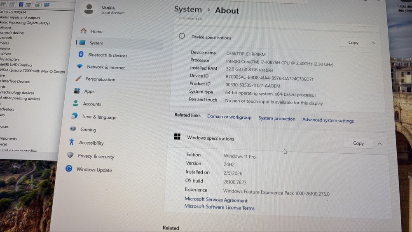The image size is (412, 232).
Task: Open Domain or workgroup link
Action: pos(229,117)
